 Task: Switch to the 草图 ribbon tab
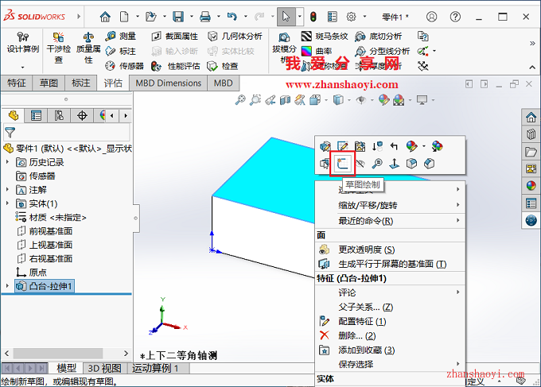(49, 83)
